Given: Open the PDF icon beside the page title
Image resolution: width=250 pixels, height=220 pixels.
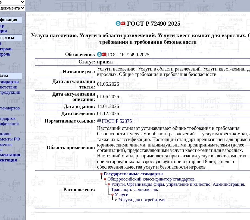Looking at the screenshot, I should (123, 24).
